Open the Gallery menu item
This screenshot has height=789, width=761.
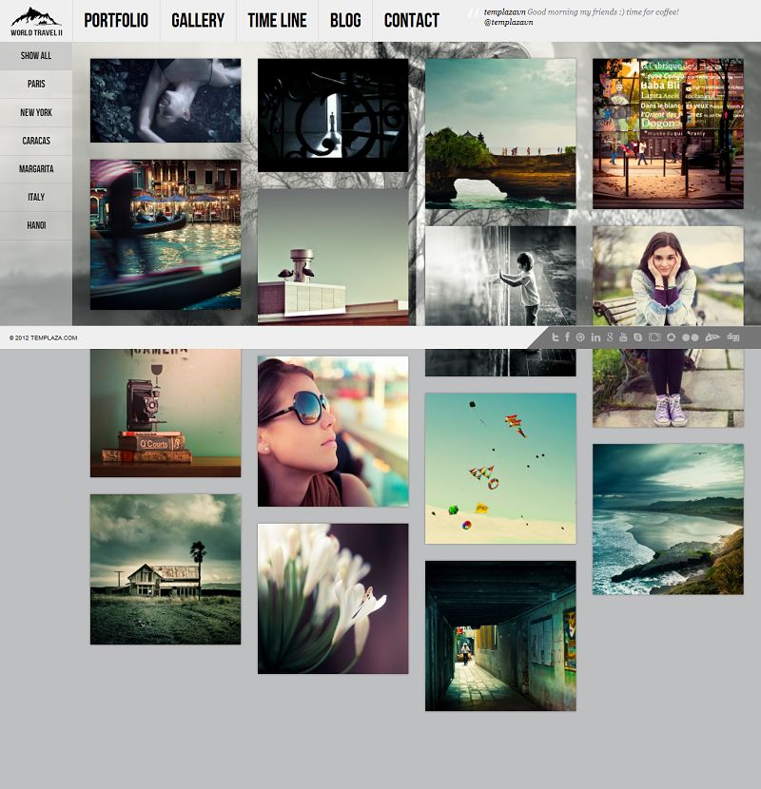coord(198,21)
